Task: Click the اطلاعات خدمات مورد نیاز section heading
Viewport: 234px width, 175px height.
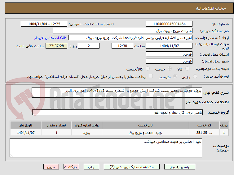Action: tap(207, 102)
